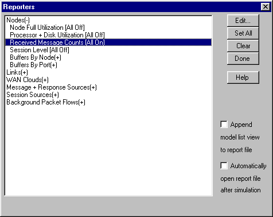Screen dimensions: 273x217
Task: Open Help for Reporters
Action: point(243,77)
